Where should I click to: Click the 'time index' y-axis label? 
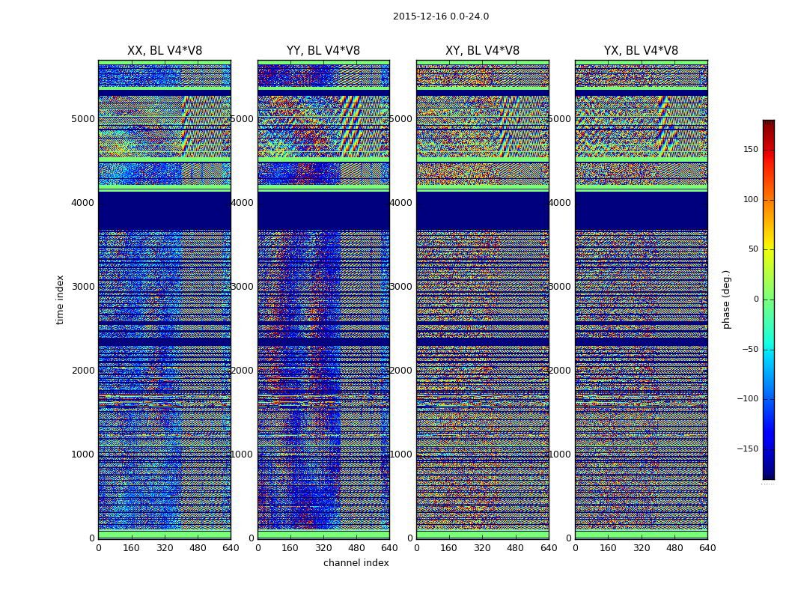(61, 299)
